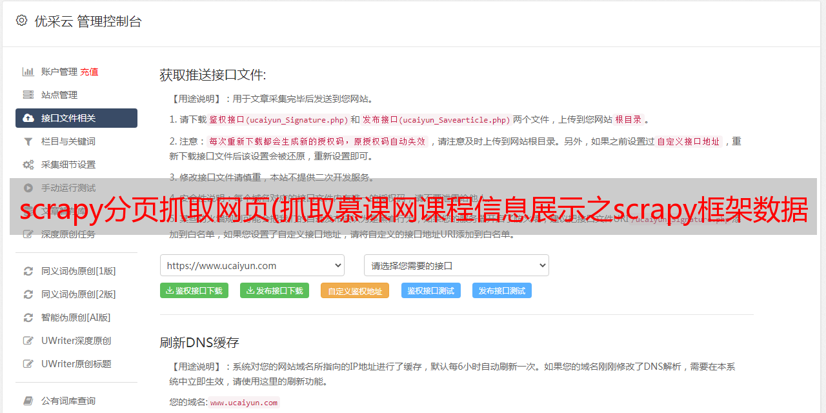826x413 pixels.
Task: Click the 获取推送接口文件 heading
Action: pyautogui.click(x=213, y=75)
